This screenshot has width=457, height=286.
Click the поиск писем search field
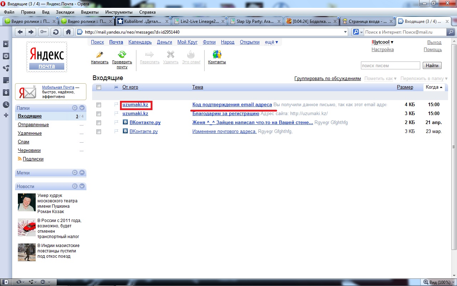click(390, 66)
